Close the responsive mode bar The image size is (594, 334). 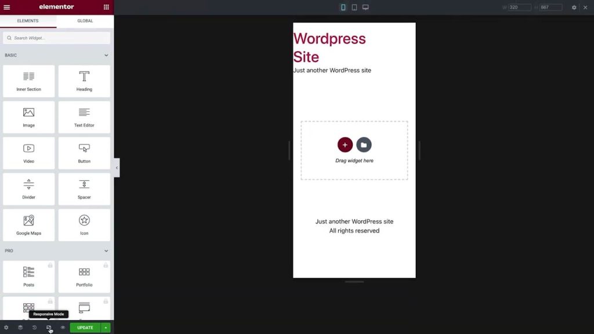pyautogui.click(x=585, y=7)
